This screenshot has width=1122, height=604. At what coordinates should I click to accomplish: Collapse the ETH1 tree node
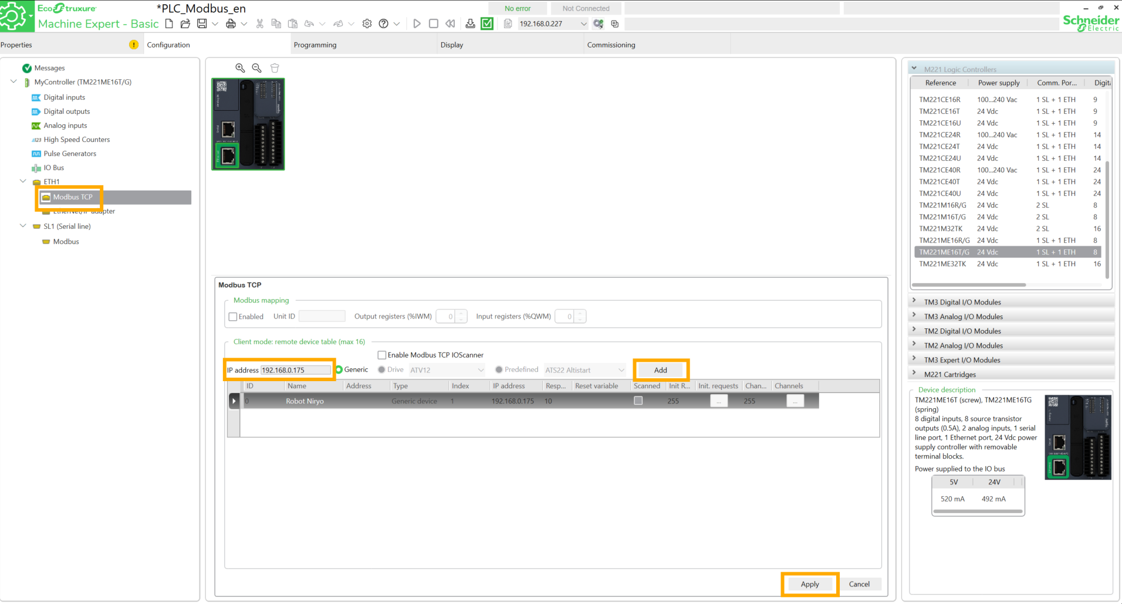(x=23, y=181)
